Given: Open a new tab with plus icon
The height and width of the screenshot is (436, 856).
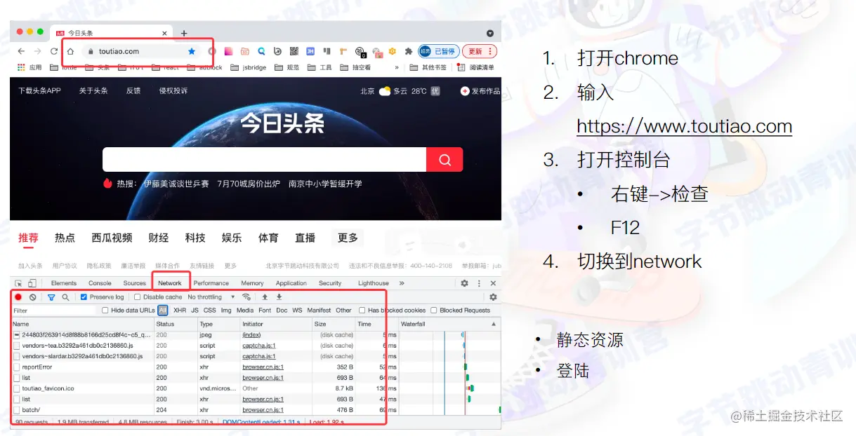Looking at the screenshot, I should pos(184,33).
